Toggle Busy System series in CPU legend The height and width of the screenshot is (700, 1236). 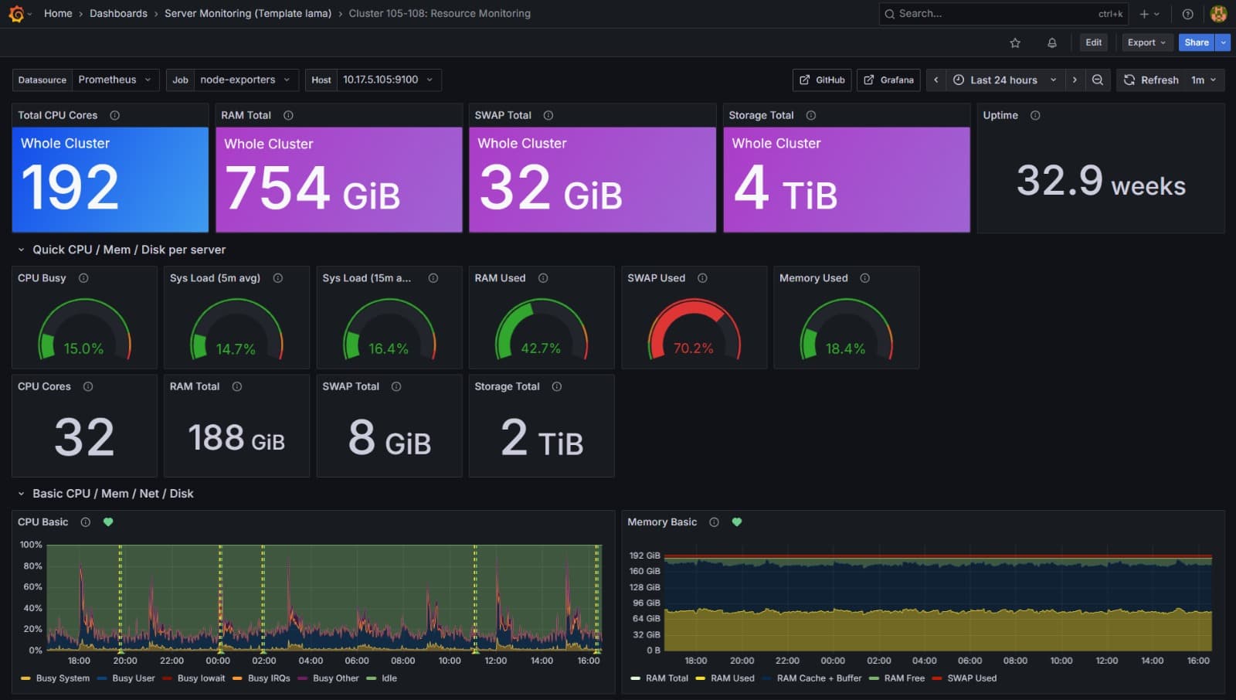(62, 678)
